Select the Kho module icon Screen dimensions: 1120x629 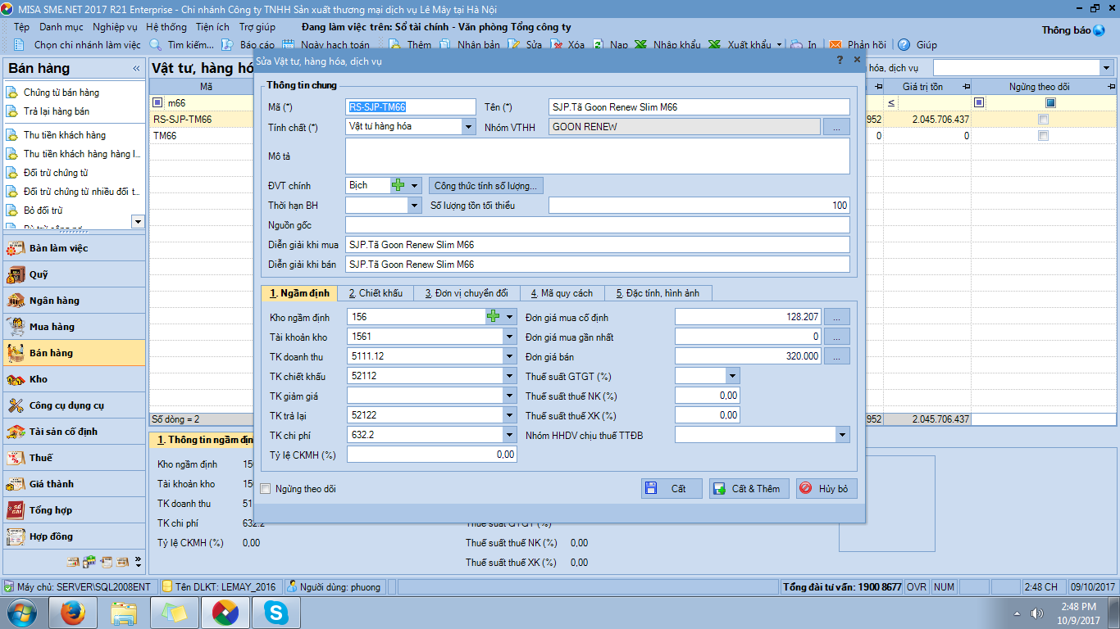tap(16, 379)
